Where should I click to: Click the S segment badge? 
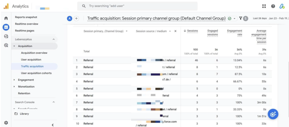(x=246, y=18)
